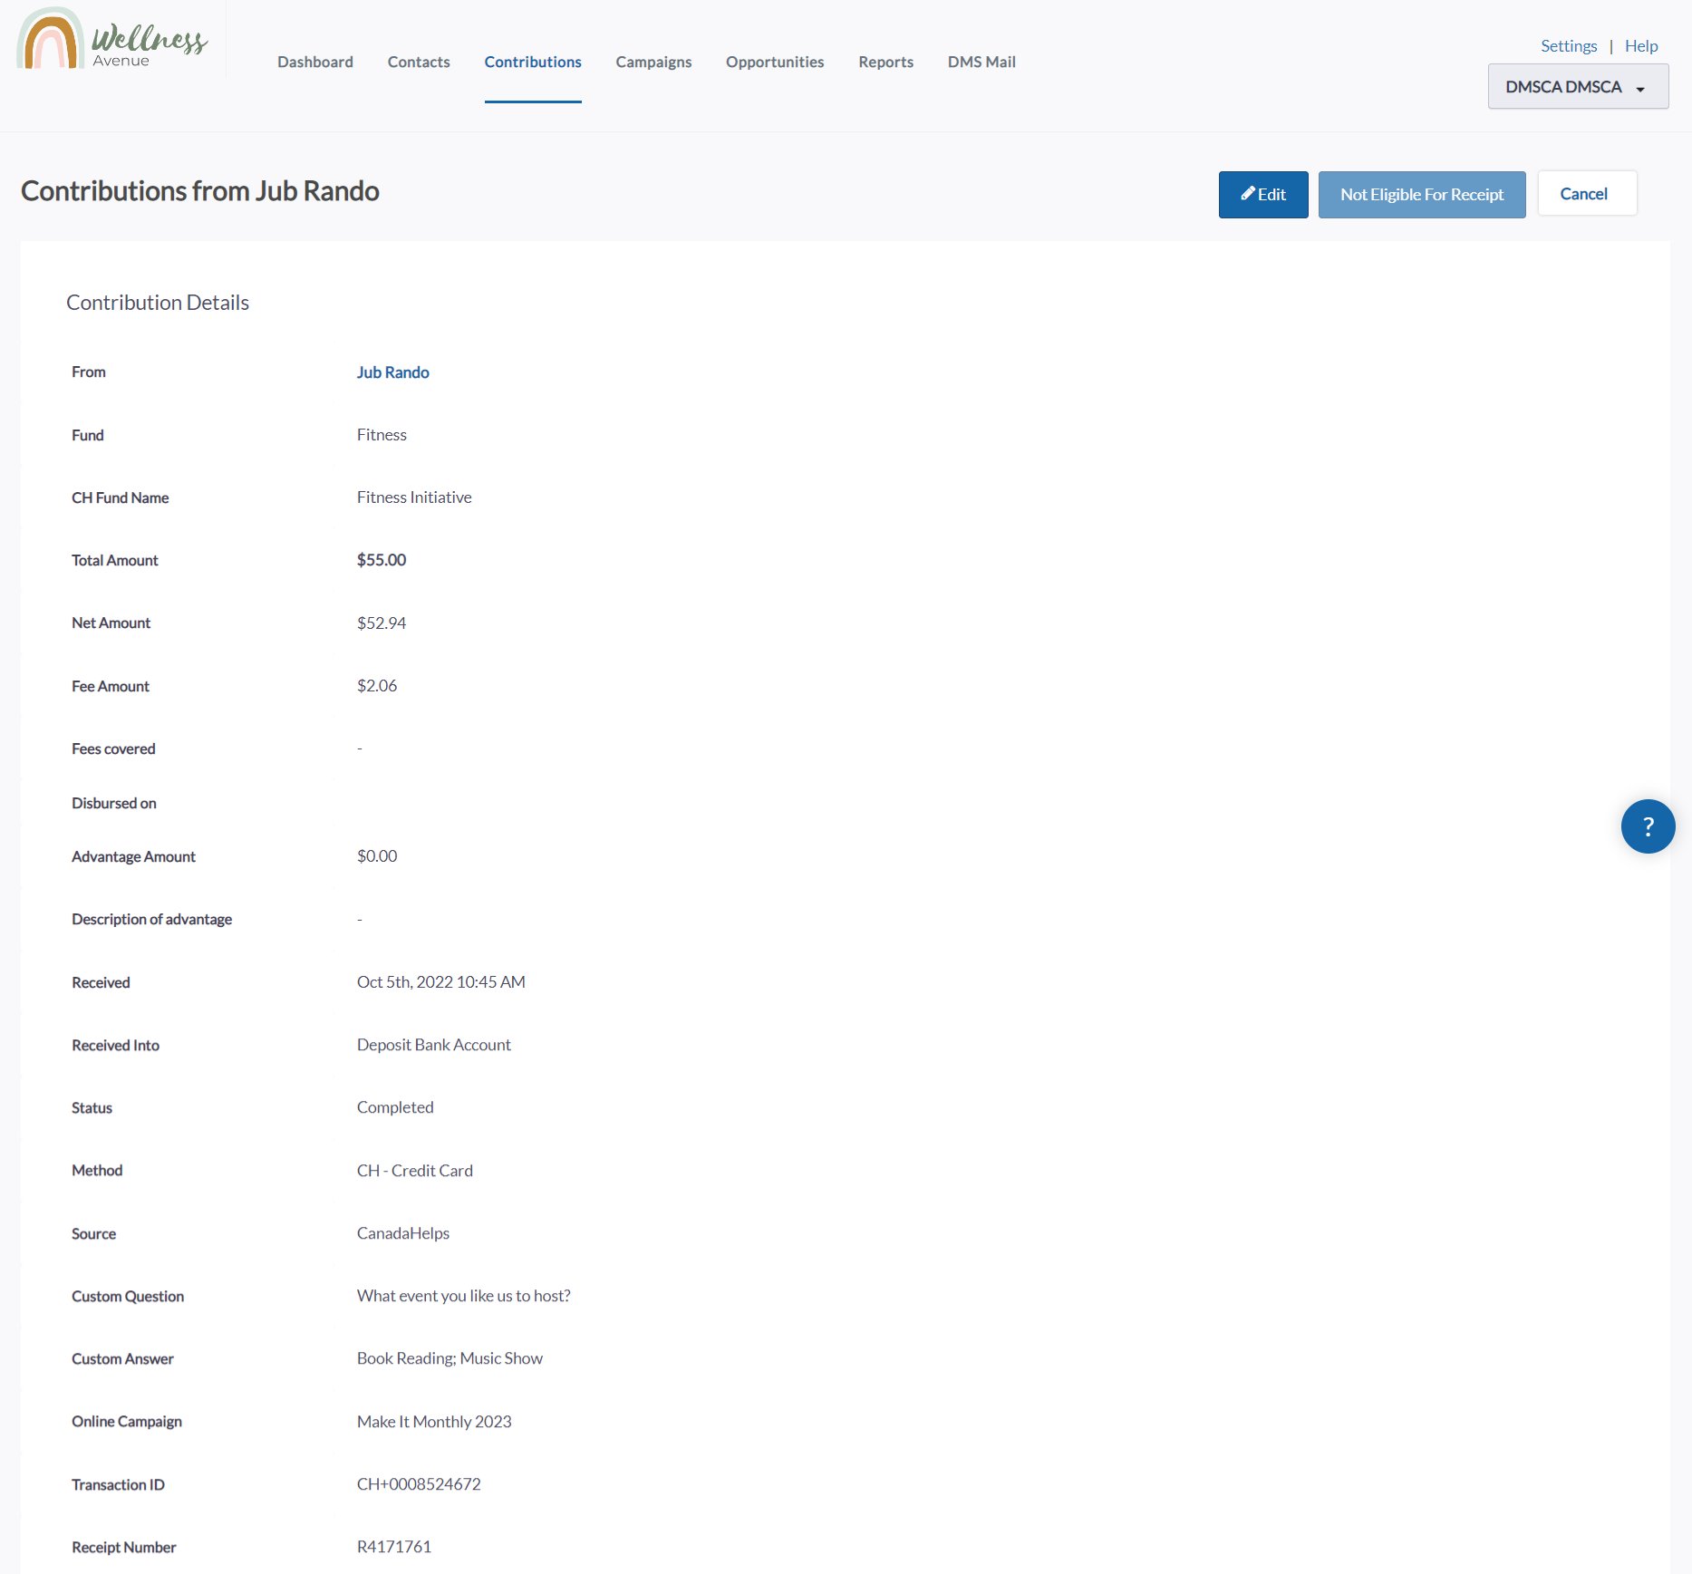Select the Deposit Bank Account value
The image size is (1692, 1574).
434,1045
